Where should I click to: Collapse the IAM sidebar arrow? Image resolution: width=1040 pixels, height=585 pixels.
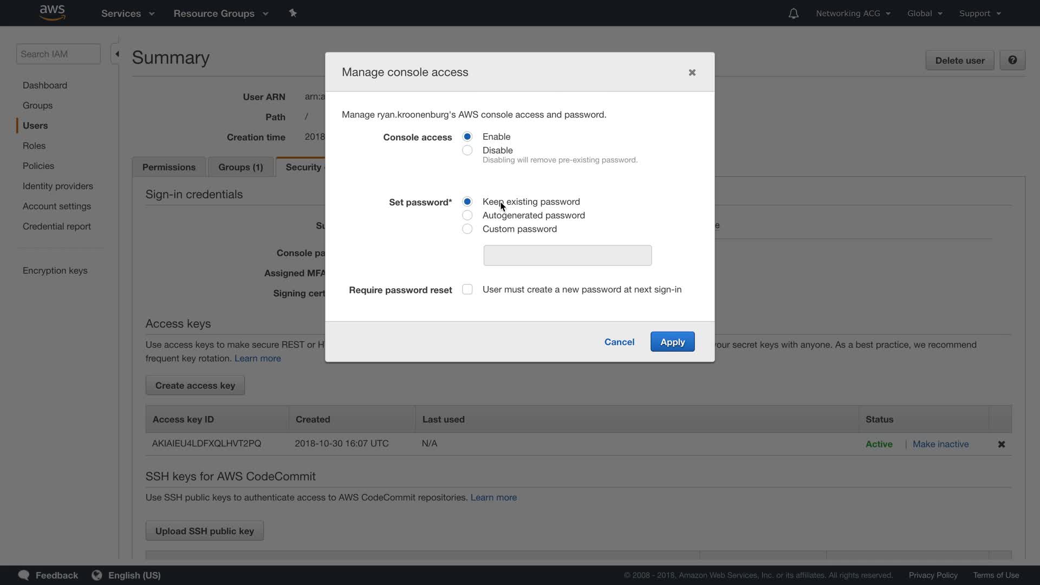click(x=116, y=54)
